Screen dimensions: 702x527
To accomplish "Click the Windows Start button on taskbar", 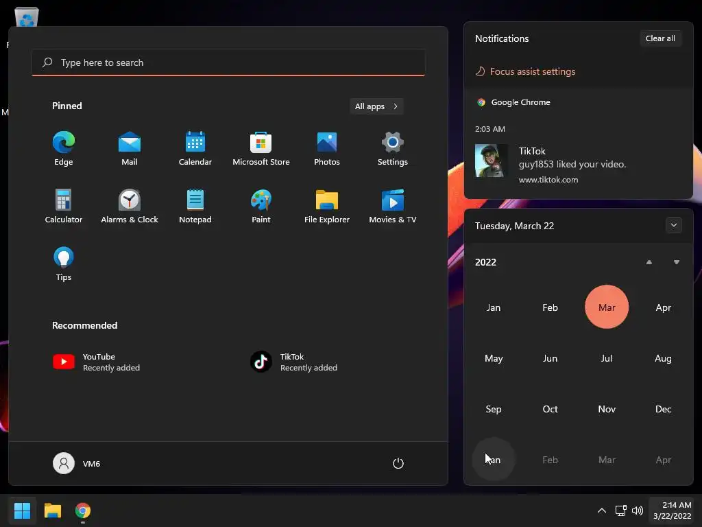I will pos(22,511).
